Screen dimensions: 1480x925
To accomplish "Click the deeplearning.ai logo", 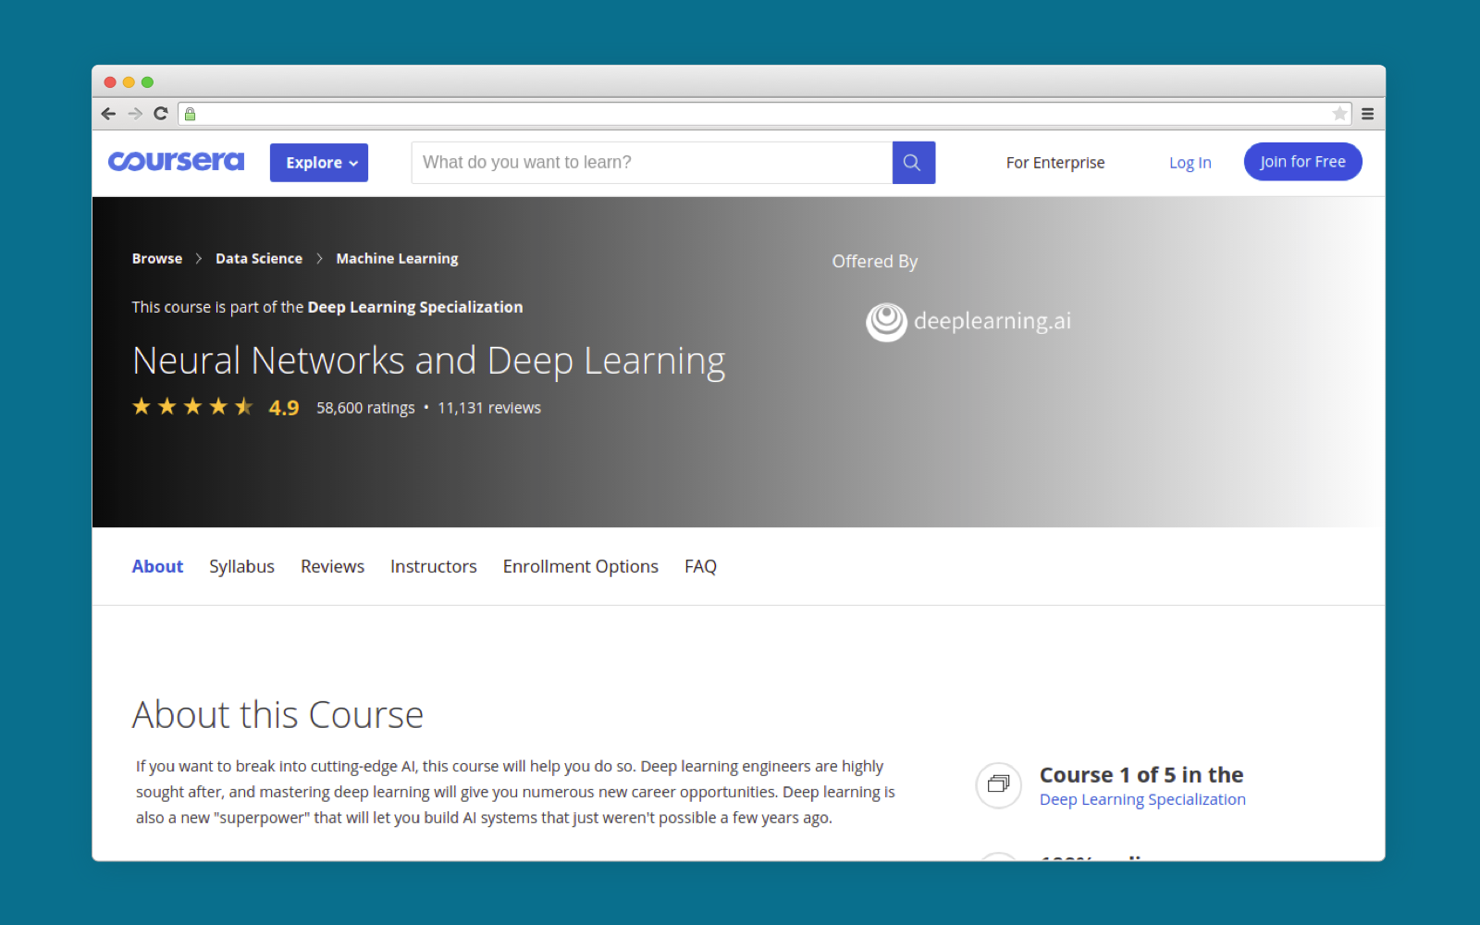I will coord(968,322).
